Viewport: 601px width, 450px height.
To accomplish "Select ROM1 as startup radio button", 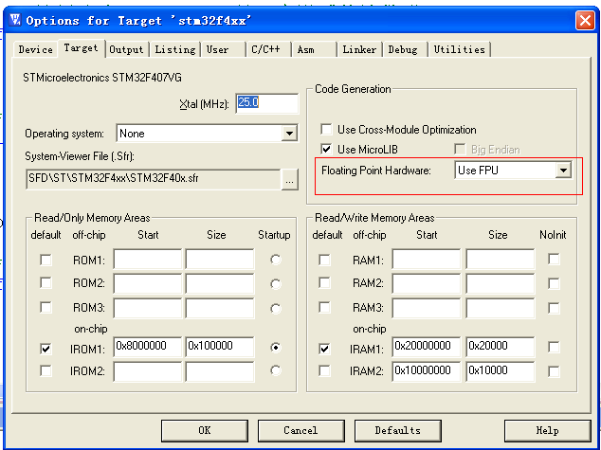I will coord(275,260).
